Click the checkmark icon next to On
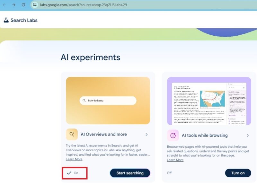The width and height of the screenshot is (257, 185). pyautogui.click(x=69, y=173)
